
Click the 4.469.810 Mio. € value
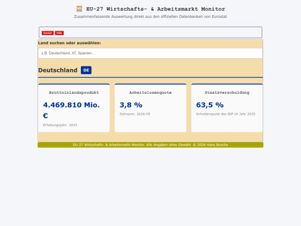71,110
